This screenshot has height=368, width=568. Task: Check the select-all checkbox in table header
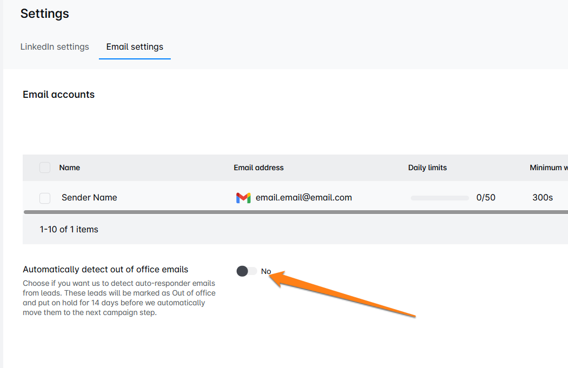[x=45, y=168]
